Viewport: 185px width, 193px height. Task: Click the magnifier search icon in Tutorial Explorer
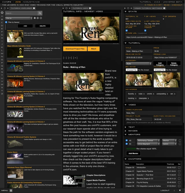coord(40,13)
